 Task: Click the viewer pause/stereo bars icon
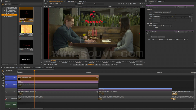pyautogui.click(x=131, y=4)
